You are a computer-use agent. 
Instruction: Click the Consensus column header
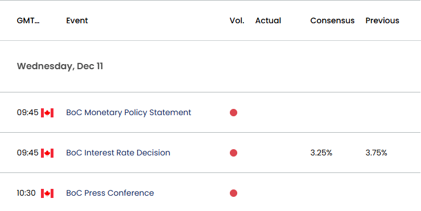pyautogui.click(x=332, y=20)
